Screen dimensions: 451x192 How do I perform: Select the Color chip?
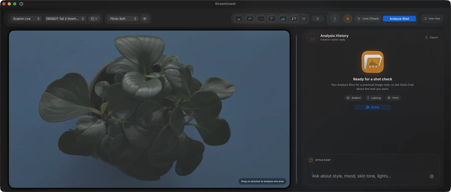tap(393, 98)
